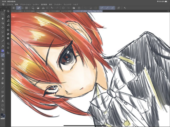Toggle the Snap to Special Ruler button
Image resolution: width=170 pixels, height=127 pixels.
pyautogui.click(x=107, y=8)
